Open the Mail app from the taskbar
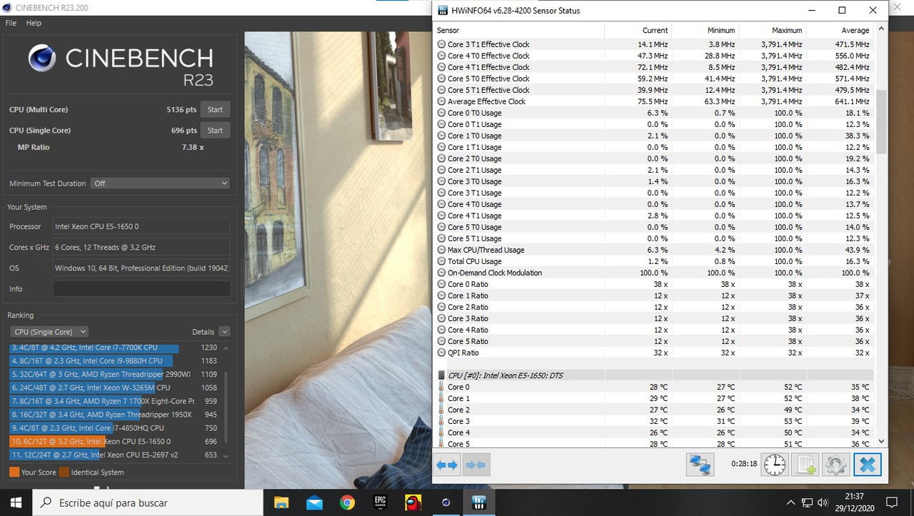 pos(314,502)
